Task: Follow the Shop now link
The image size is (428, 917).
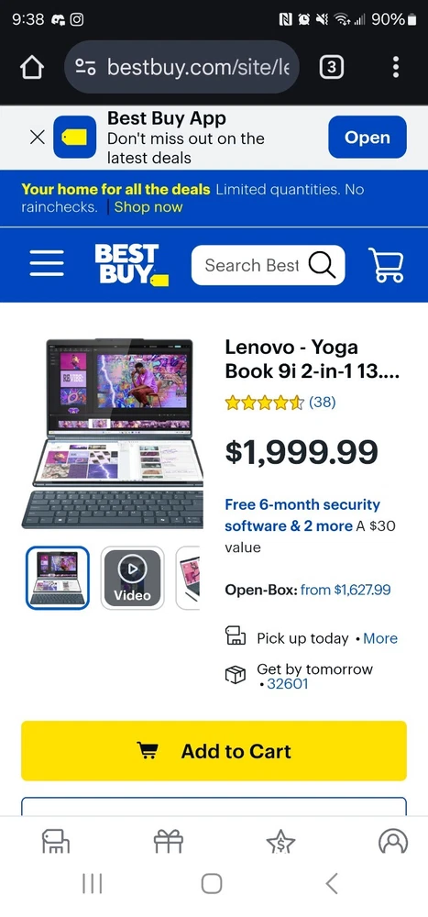Action: click(x=148, y=207)
